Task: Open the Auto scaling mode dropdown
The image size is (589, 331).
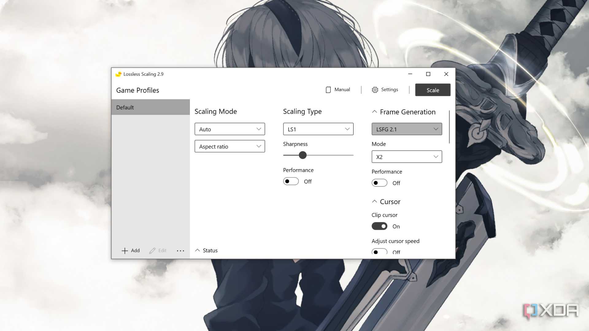Action: 230,129
